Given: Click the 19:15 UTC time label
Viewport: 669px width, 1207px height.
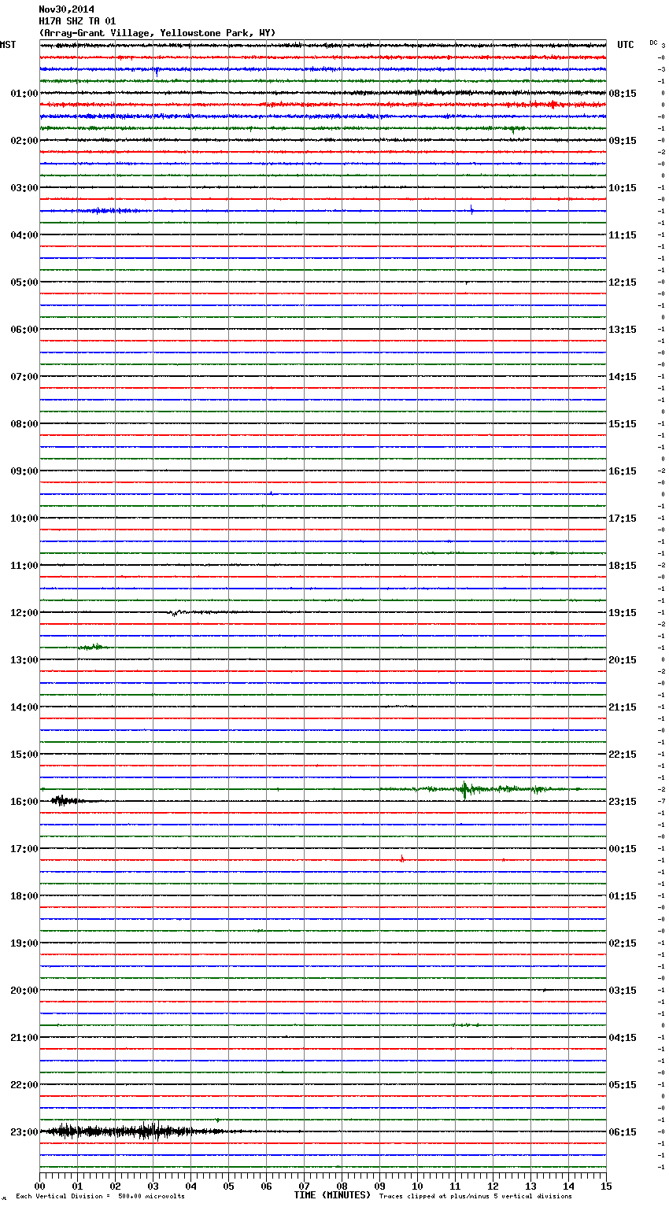Looking at the screenshot, I should coord(623,613).
